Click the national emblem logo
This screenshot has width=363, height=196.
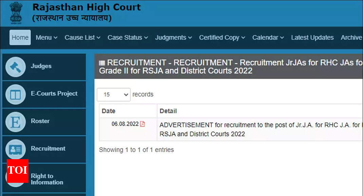[16, 13]
